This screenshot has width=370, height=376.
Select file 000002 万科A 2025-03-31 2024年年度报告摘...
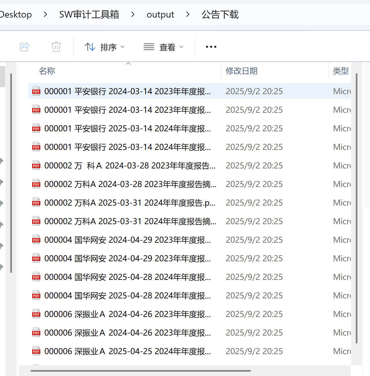130,221
